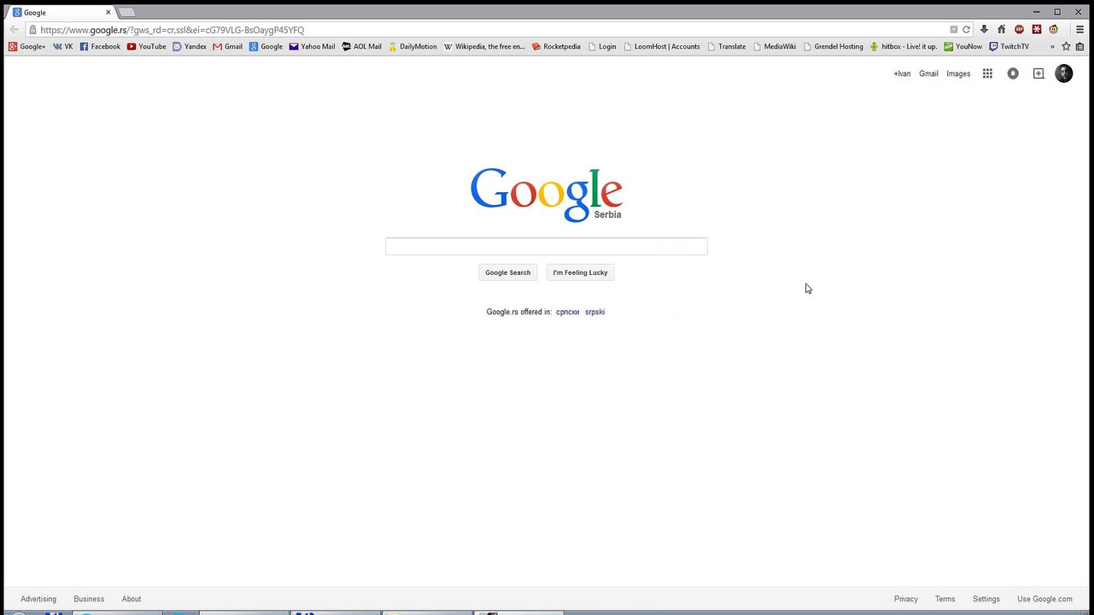The width and height of the screenshot is (1094, 615).
Task: Open the TwitchTV bookmark
Action: [1009, 46]
